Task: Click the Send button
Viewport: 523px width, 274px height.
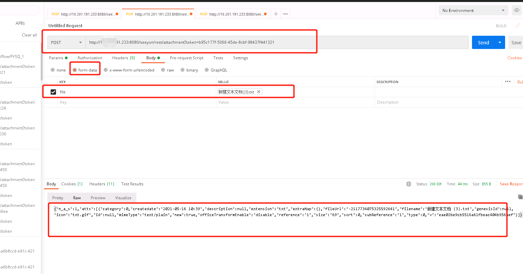Action: coord(483,42)
